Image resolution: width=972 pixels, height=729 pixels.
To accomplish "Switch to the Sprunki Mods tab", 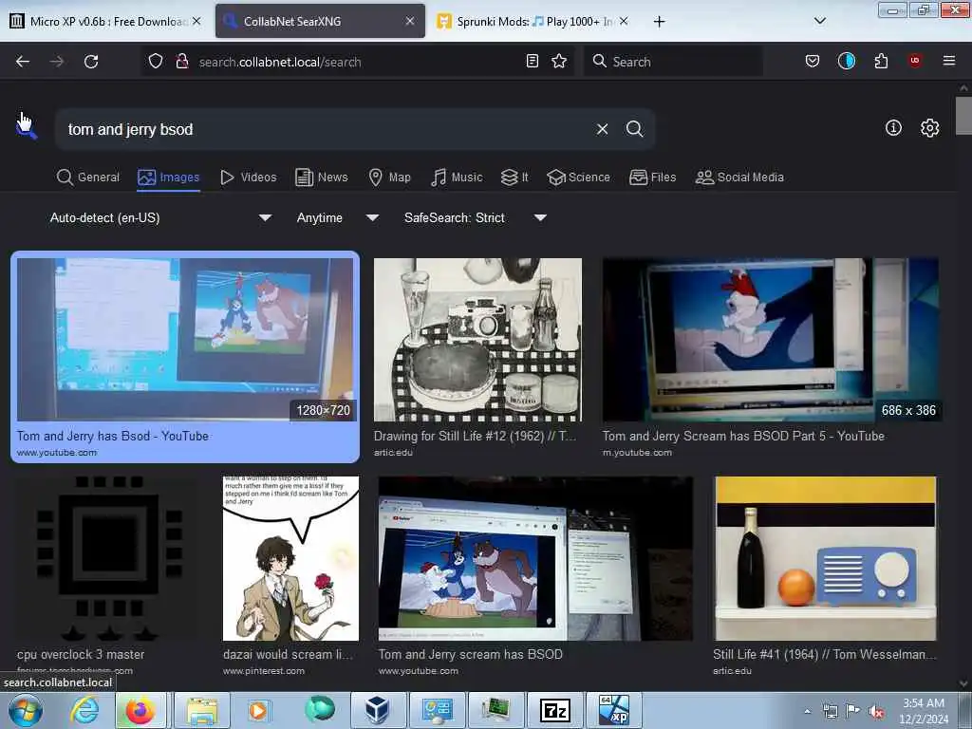I will [x=532, y=22].
